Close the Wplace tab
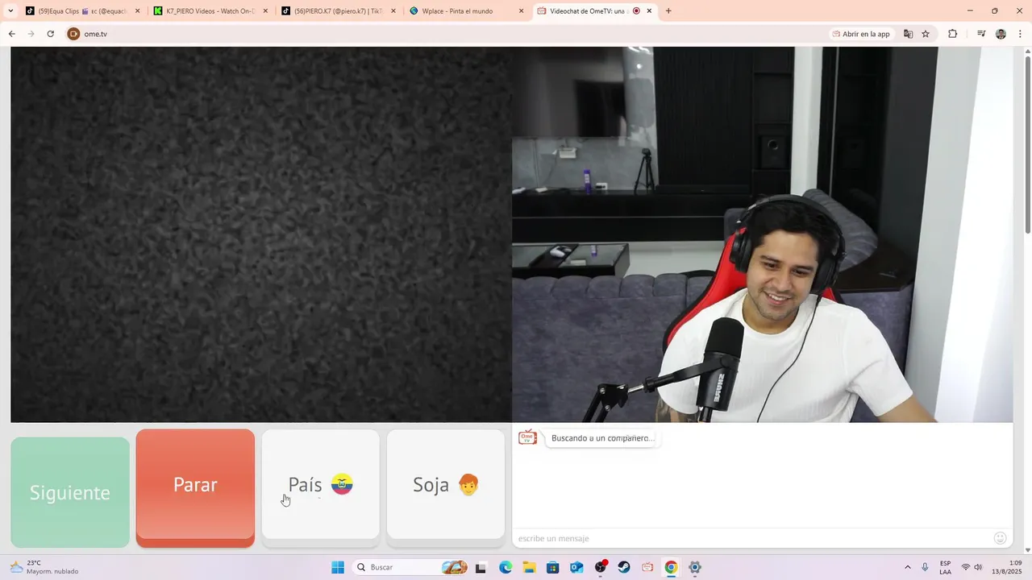Viewport: 1032px width, 580px height. pyautogui.click(x=521, y=11)
